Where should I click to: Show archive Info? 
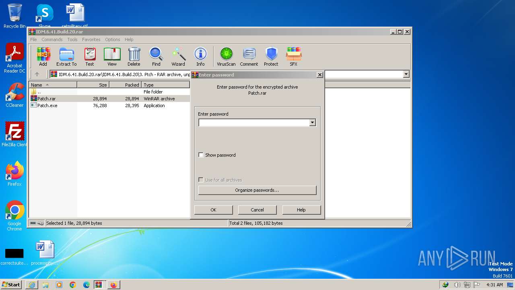point(200,56)
